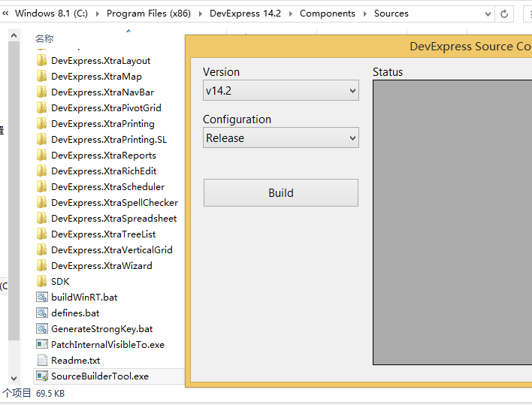532x405 pixels.
Task: Click the file list scrollbar down arrow
Action: pos(14,378)
